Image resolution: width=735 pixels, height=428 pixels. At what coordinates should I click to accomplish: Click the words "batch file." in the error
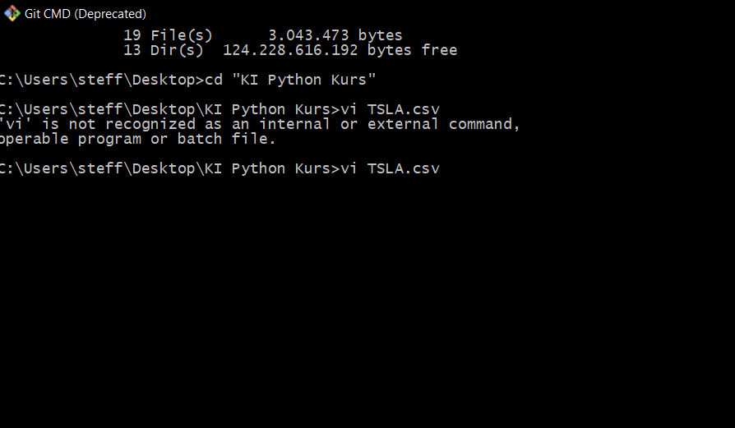[226, 139]
